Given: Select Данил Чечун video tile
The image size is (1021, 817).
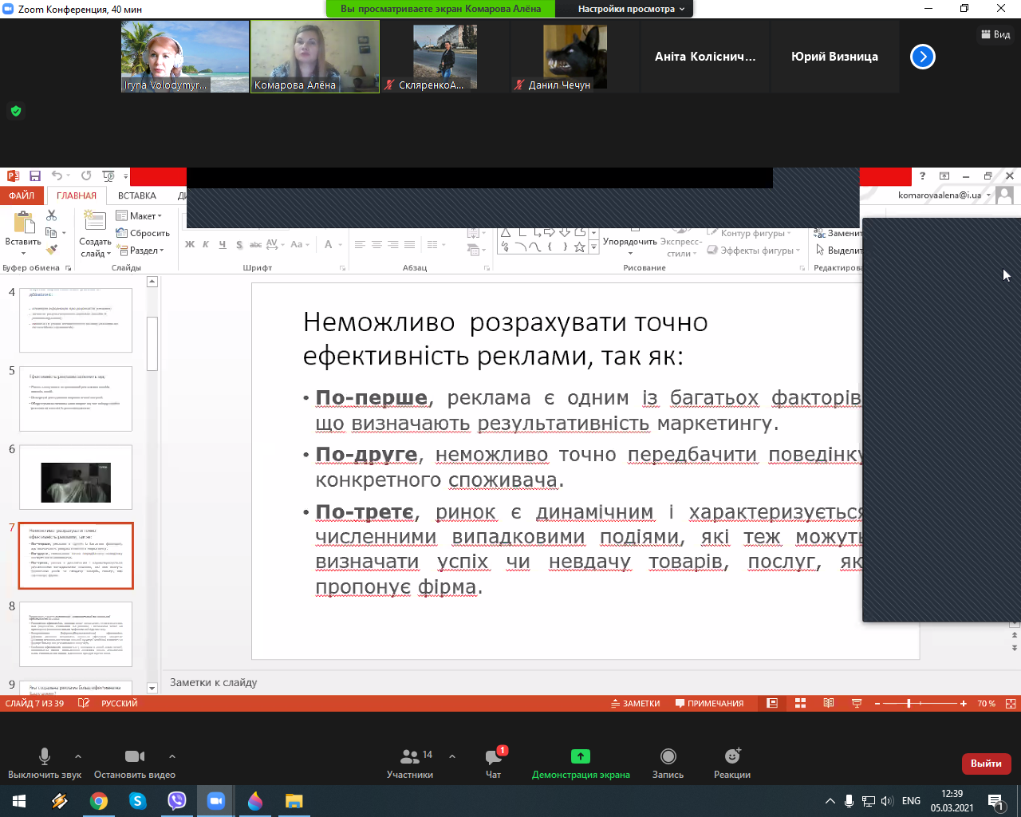Looking at the screenshot, I should point(574,56).
